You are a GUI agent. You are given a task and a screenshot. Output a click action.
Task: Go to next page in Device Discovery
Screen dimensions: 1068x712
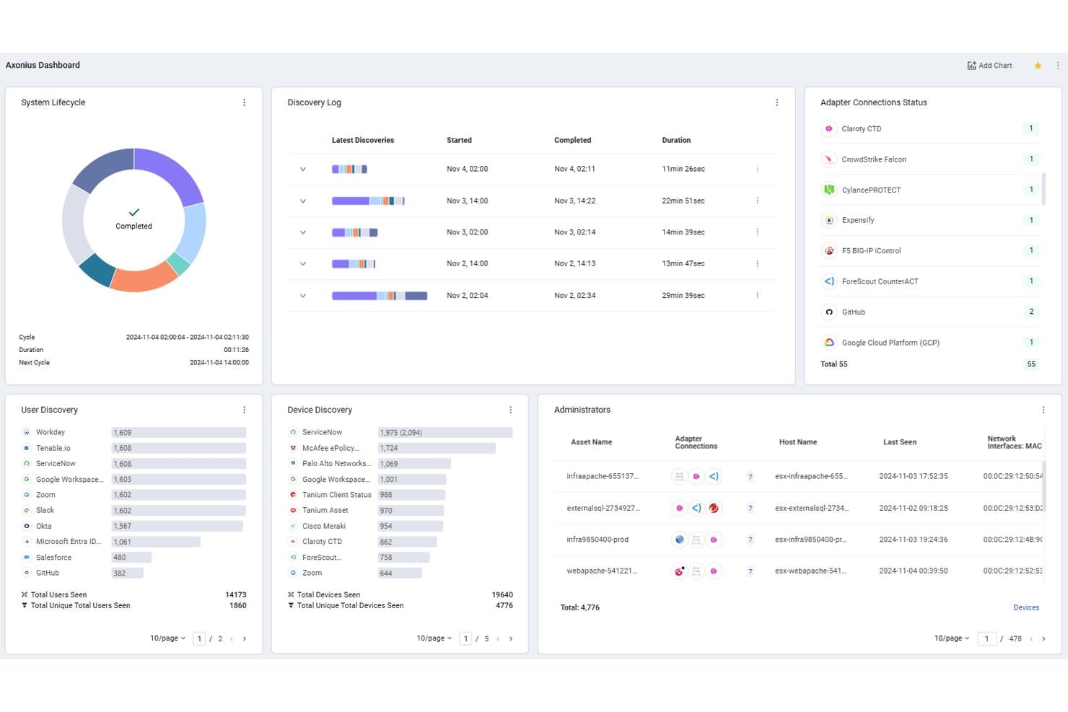click(511, 638)
